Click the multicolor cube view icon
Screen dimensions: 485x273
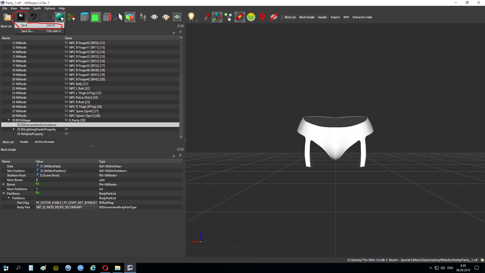[130, 17]
